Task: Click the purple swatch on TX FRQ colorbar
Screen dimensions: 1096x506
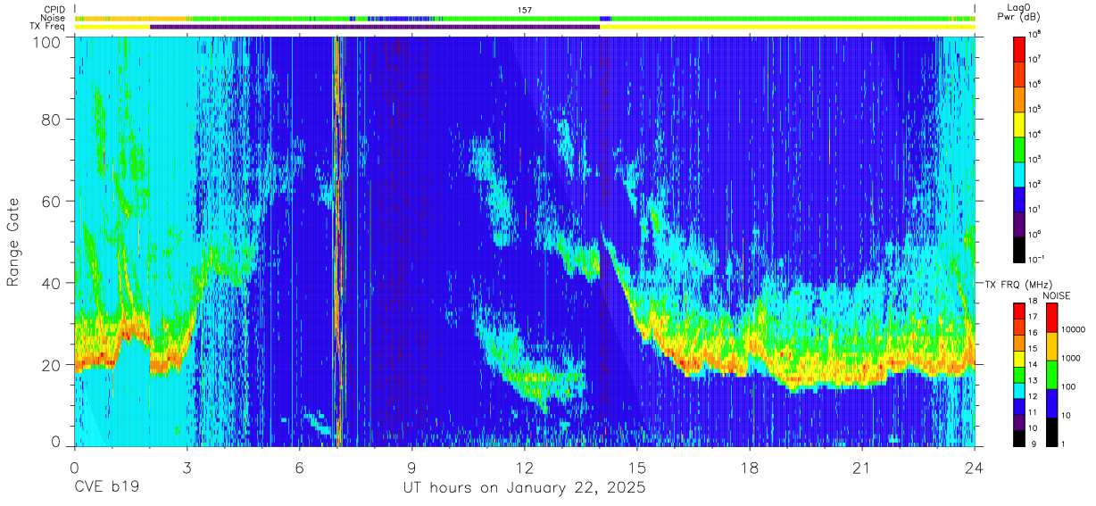Action: pos(1019,420)
